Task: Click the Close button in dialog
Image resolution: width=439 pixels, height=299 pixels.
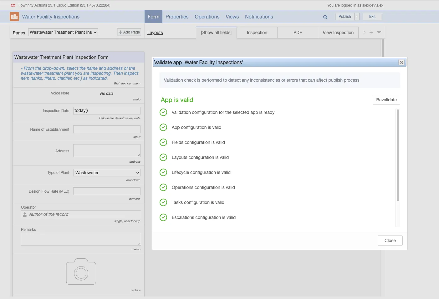Action: (390, 241)
